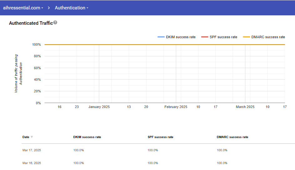
Task: Click the breadcrumb chevron after the domain name
Action: pyautogui.click(x=49, y=8)
